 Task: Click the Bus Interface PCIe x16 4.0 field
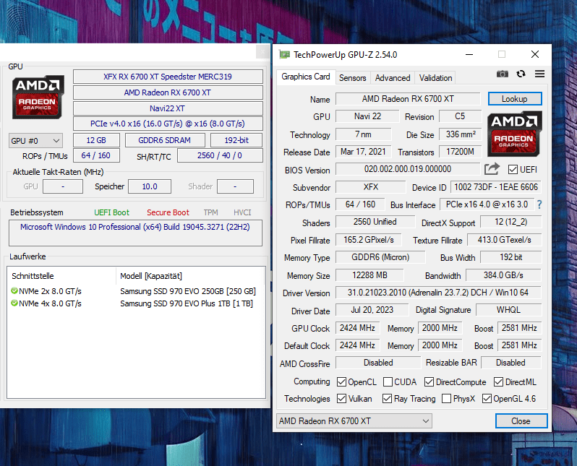coord(487,204)
